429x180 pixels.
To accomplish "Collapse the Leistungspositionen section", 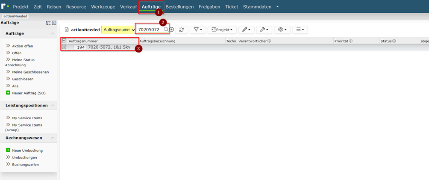I will (x=53, y=105).
